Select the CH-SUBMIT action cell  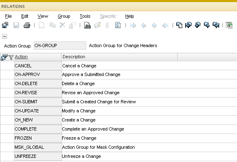[38, 102]
